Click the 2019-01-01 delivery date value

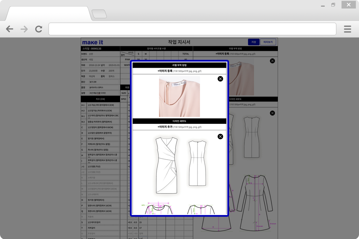pos(114,65)
